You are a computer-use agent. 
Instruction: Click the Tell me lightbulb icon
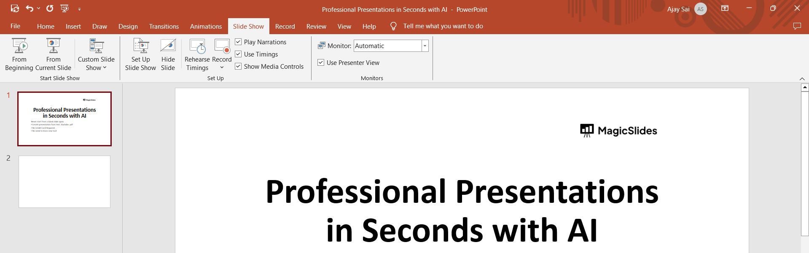click(x=393, y=26)
